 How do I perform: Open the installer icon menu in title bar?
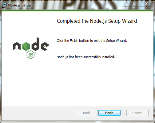(4, 5)
